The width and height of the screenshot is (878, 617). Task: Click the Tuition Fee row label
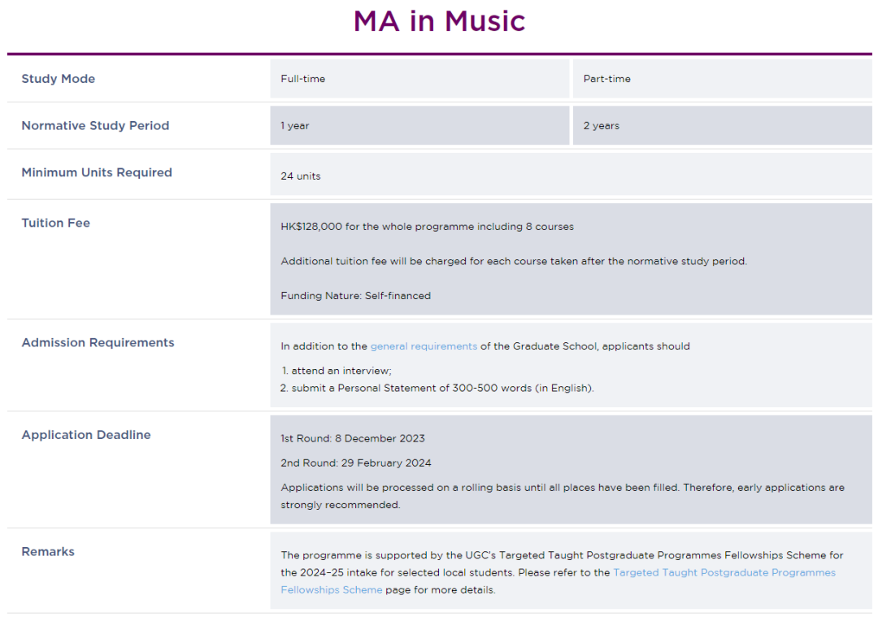click(x=55, y=223)
